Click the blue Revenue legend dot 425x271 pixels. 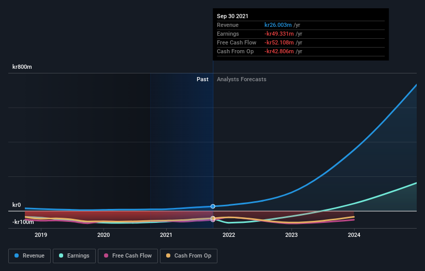click(17, 255)
